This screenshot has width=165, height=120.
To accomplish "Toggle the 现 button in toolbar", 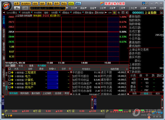I will [119, 13].
